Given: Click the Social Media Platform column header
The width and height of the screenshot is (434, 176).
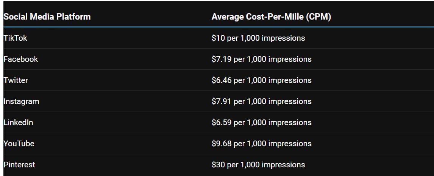Looking at the screenshot, I should 47,17.
